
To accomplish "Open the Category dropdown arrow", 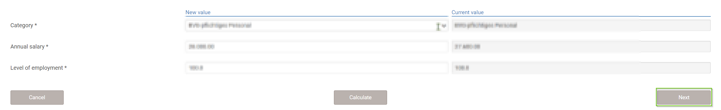I will pyautogui.click(x=444, y=26).
